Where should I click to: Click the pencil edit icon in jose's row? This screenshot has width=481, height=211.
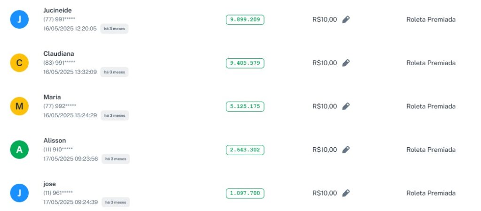[346, 193]
